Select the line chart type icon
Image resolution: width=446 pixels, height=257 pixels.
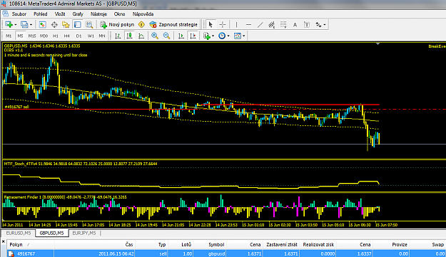coord(141,36)
